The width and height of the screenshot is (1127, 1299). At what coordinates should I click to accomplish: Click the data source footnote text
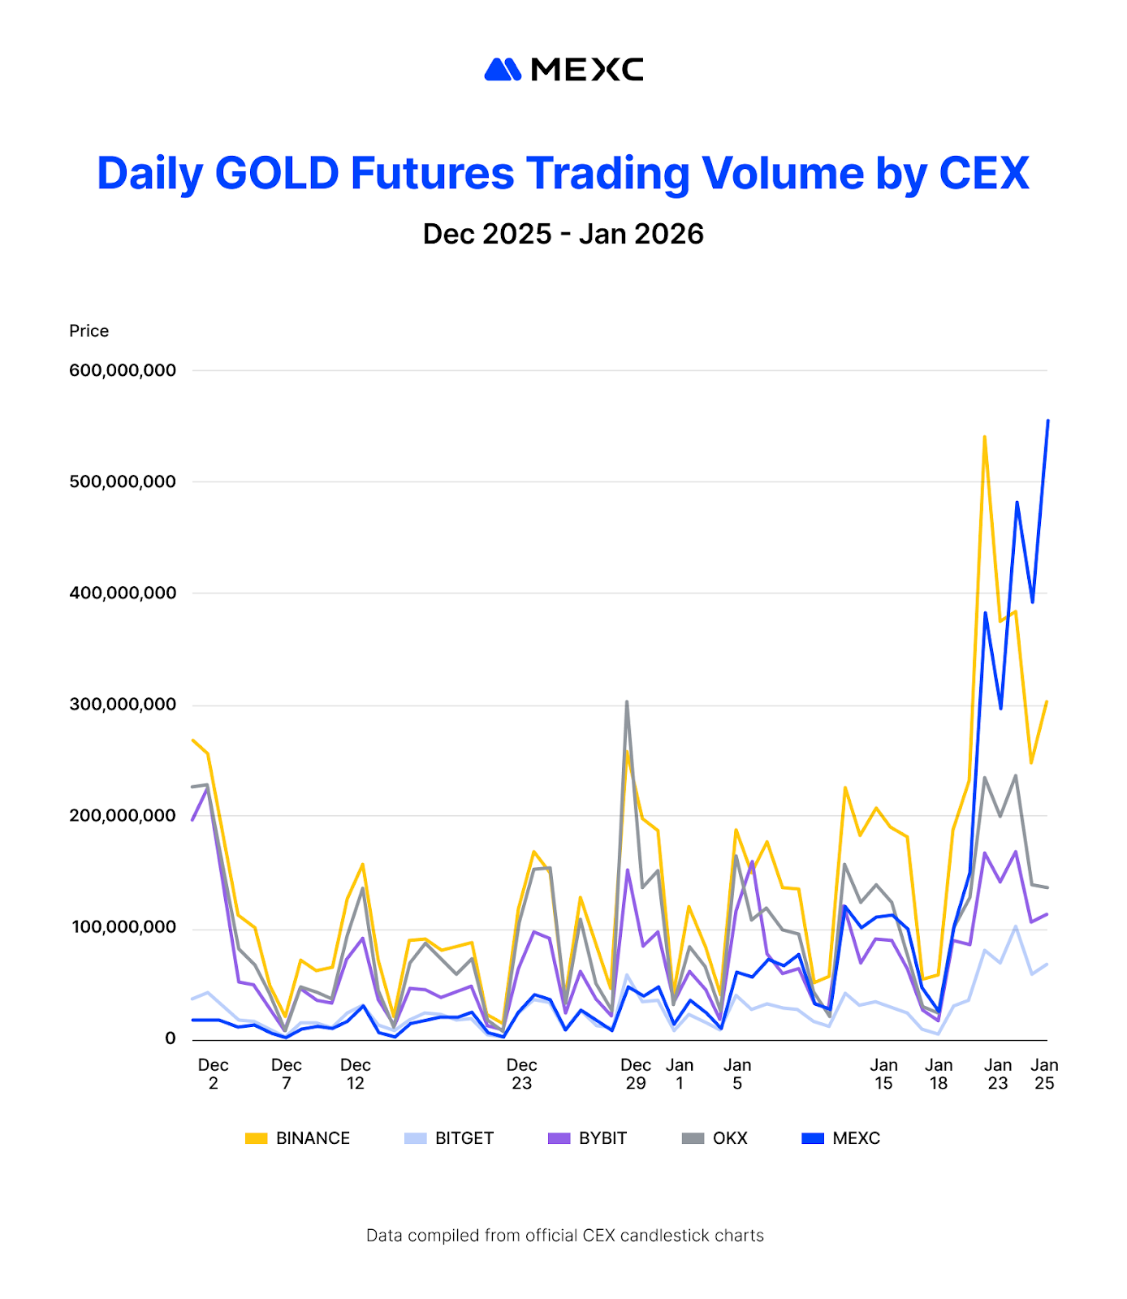point(564,1236)
